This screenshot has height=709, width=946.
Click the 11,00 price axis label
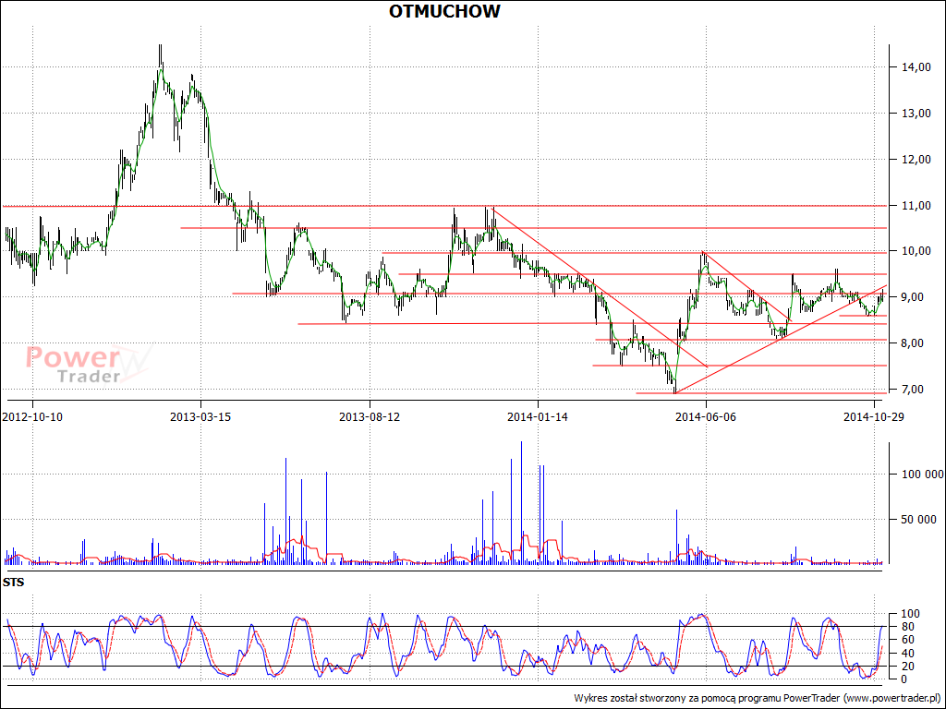[916, 206]
